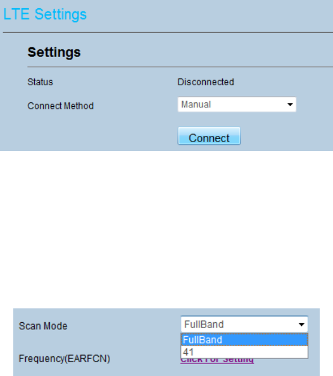This screenshot has height=376, width=333.
Task: Click the LTE Settings page title
Action: (45, 14)
